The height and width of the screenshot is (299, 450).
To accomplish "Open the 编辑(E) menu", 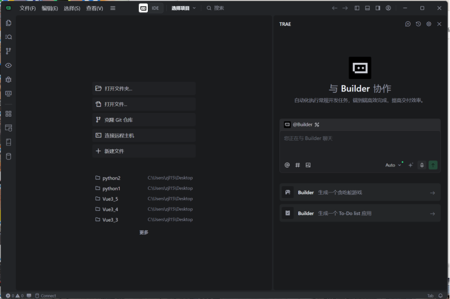I will [50, 8].
